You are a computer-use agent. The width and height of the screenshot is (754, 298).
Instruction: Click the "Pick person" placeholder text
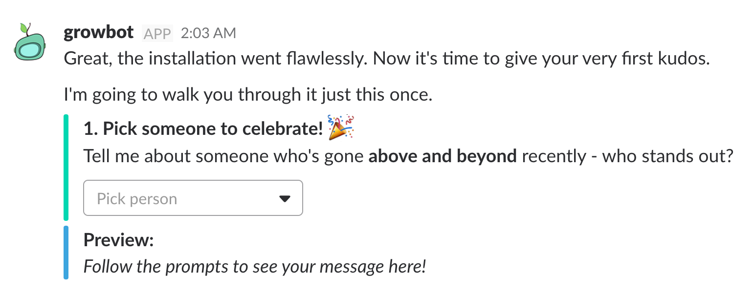[137, 199]
